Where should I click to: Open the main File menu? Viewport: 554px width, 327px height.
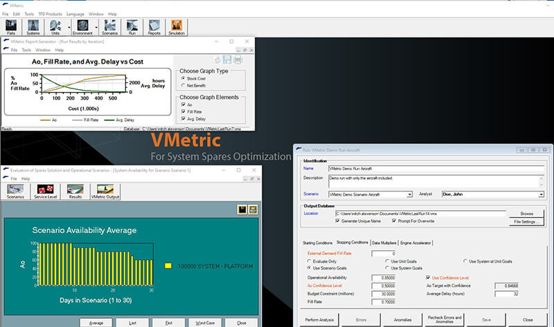pyautogui.click(x=6, y=14)
